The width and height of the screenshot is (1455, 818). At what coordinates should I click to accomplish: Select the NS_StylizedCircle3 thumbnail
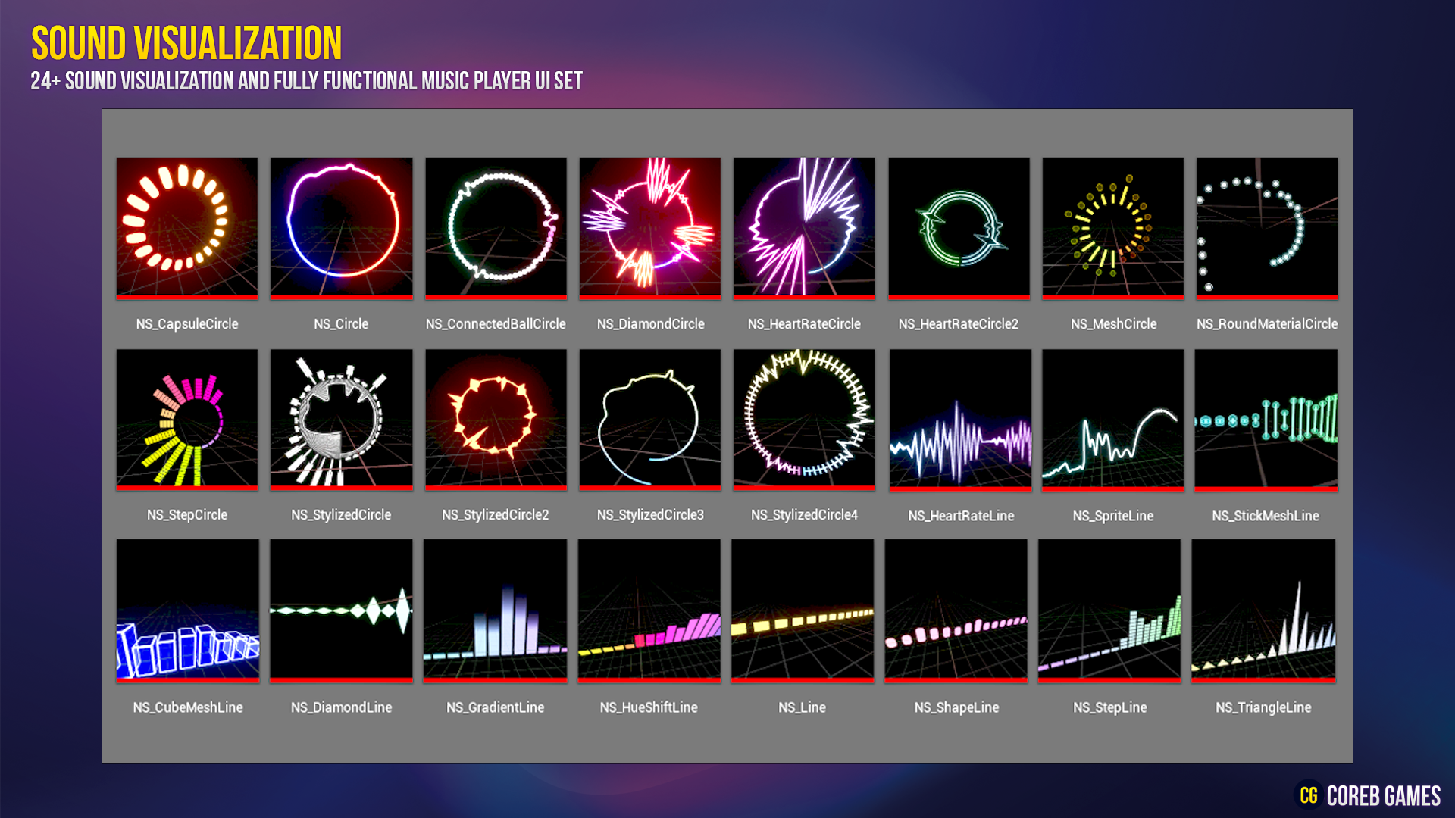[649, 418]
